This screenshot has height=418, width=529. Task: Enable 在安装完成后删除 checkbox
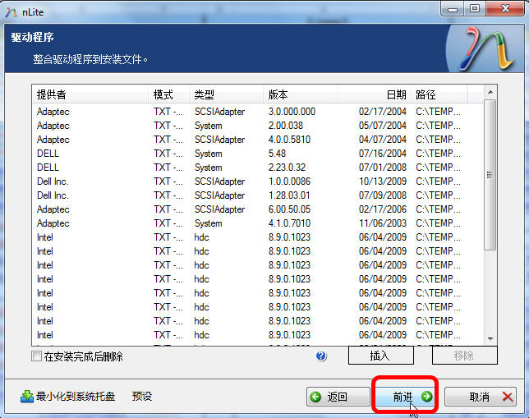click(x=36, y=356)
